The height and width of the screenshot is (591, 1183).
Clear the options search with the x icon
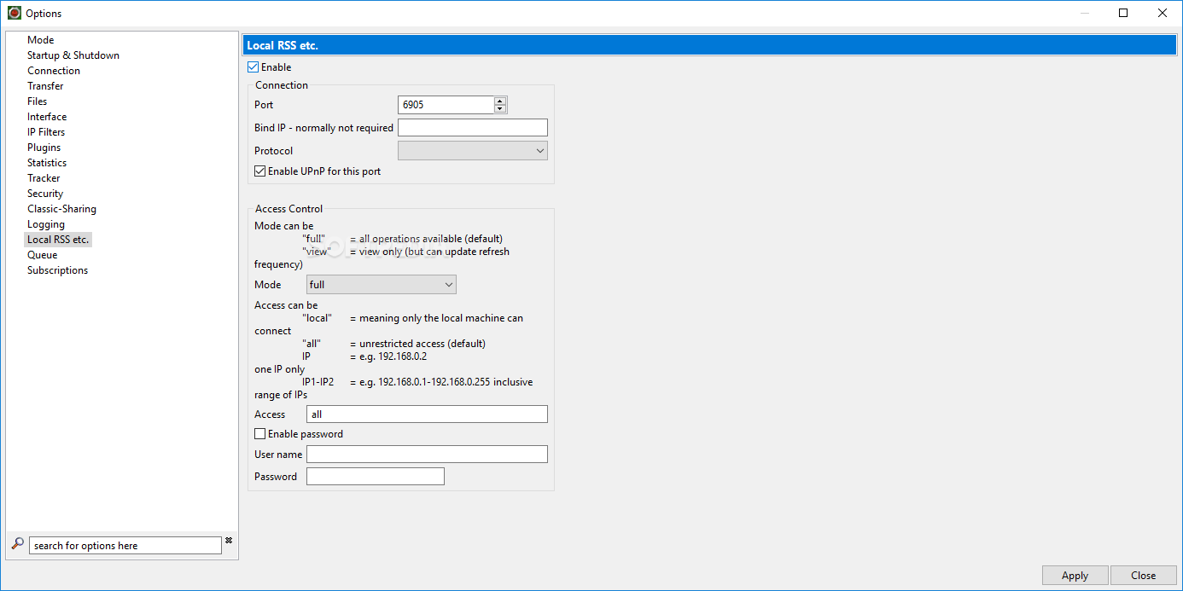click(229, 541)
